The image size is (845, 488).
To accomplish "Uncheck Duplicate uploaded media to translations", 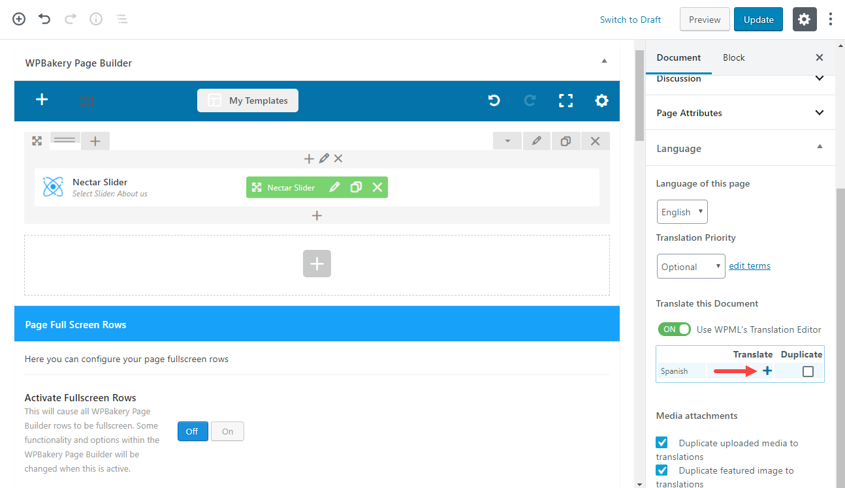I will pos(662,442).
